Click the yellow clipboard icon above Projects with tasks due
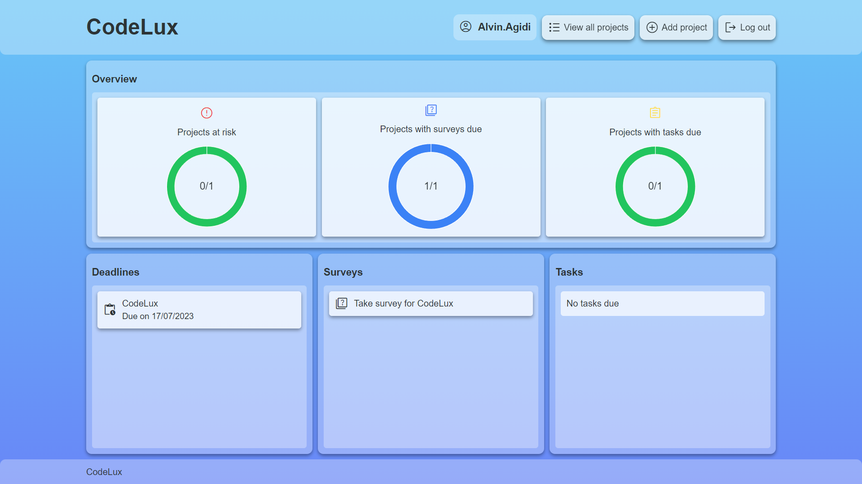This screenshot has height=484, width=862. pyautogui.click(x=655, y=113)
